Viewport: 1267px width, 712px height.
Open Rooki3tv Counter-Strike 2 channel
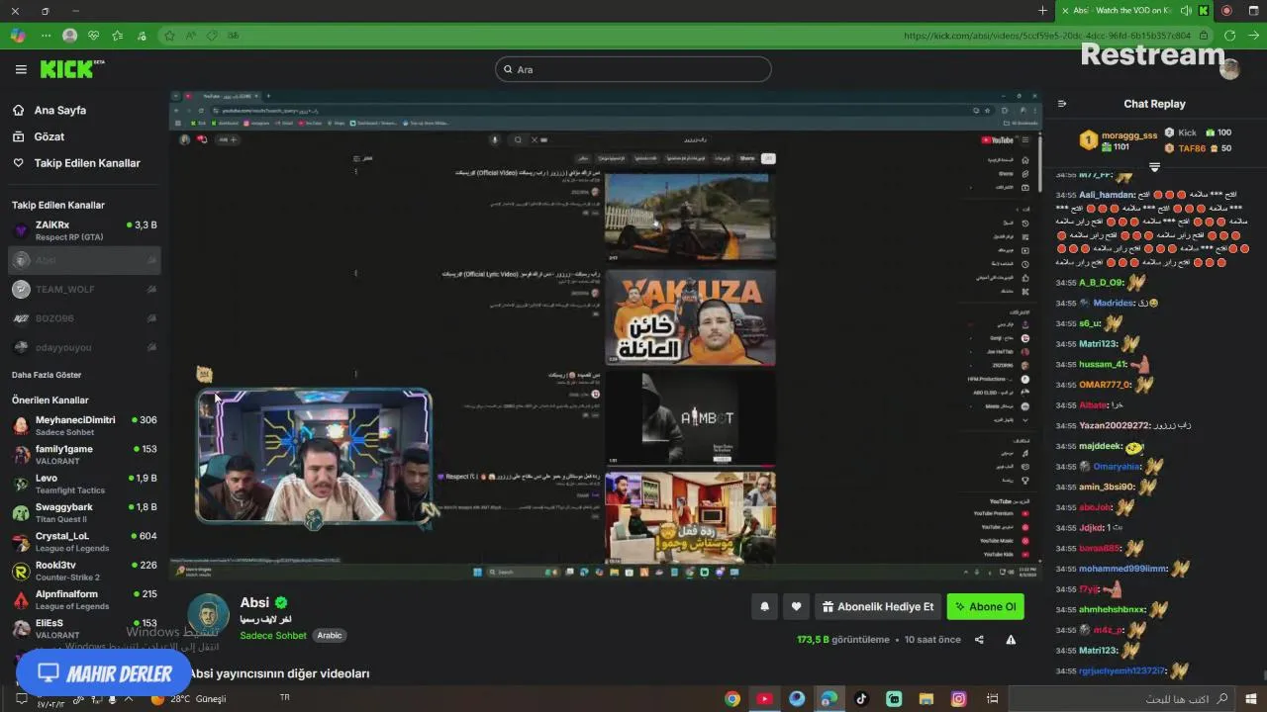(x=84, y=571)
